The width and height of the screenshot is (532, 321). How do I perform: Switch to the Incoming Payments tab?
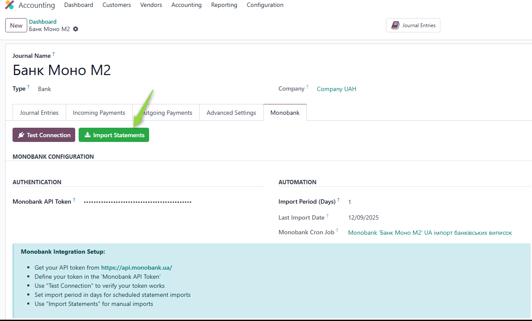click(x=99, y=113)
